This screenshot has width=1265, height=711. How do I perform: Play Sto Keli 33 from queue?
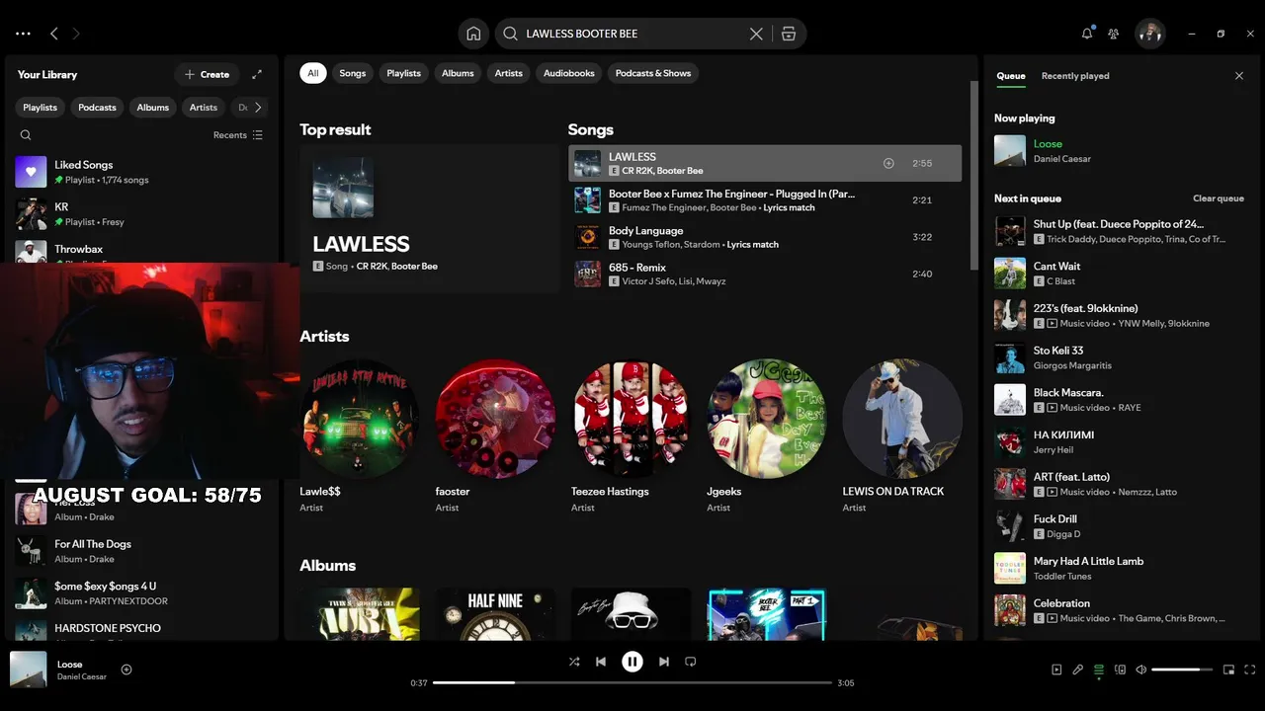[1119, 357]
